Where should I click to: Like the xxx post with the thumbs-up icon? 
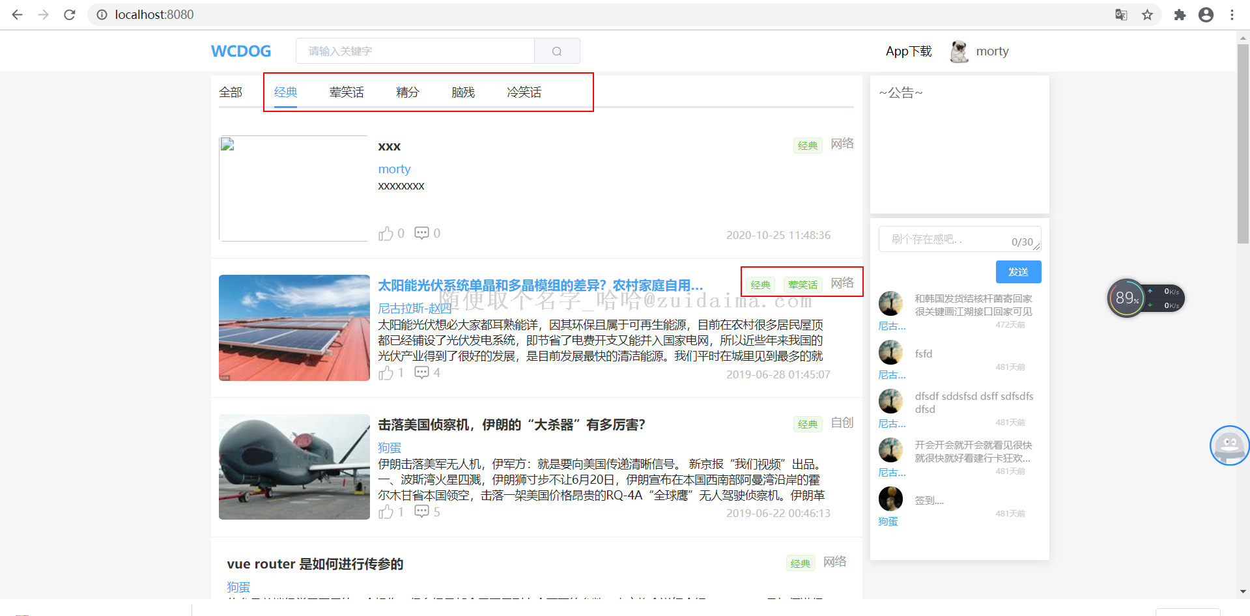386,233
